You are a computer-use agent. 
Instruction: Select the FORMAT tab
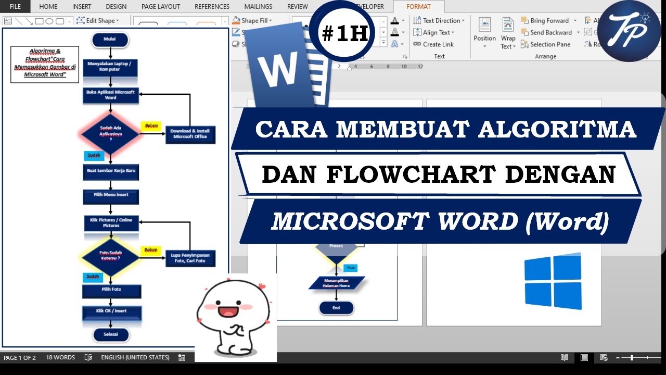(419, 6)
